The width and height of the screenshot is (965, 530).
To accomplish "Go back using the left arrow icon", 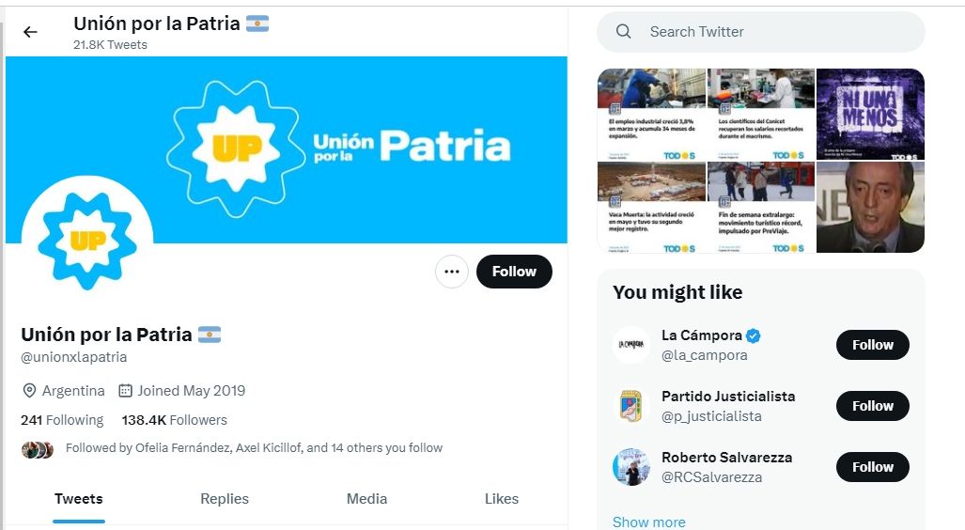I will [x=30, y=32].
